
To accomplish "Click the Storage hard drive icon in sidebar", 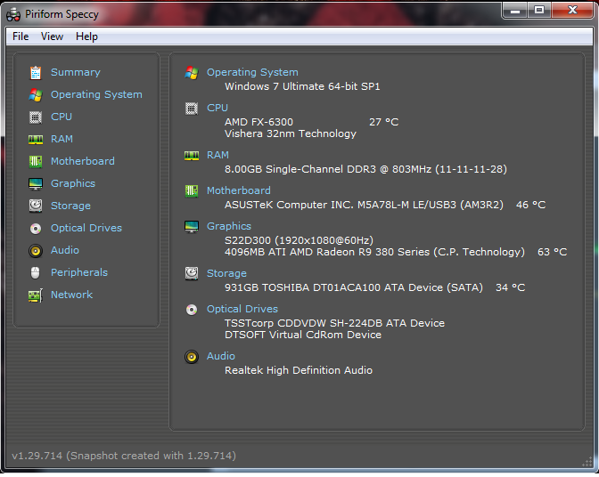I will pyautogui.click(x=36, y=206).
